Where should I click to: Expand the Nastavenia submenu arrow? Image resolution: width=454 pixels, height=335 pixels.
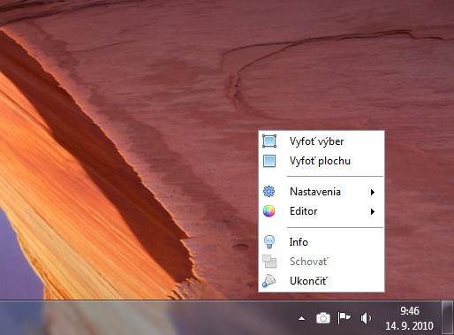(x=373, y=192)
